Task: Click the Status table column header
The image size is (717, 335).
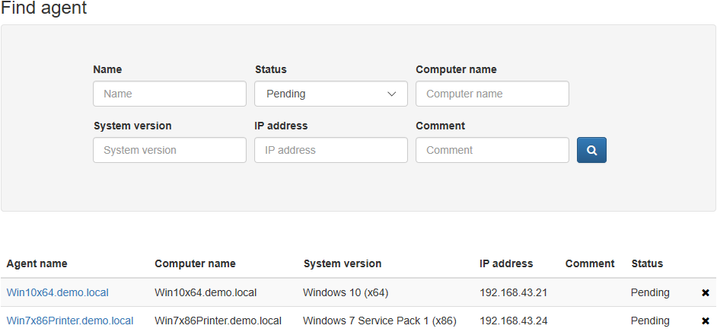Action: [647, 263]
